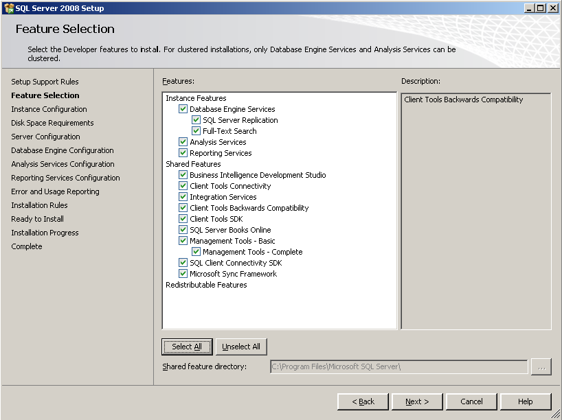Uncheck the Analysis Services checkbox
Screen dimensions: 562x420
183,142
